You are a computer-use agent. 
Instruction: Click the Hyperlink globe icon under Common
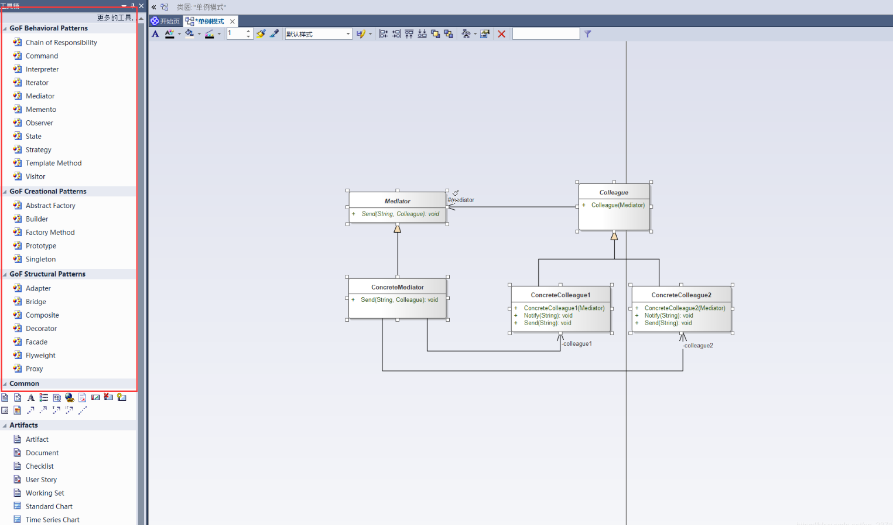70,397
